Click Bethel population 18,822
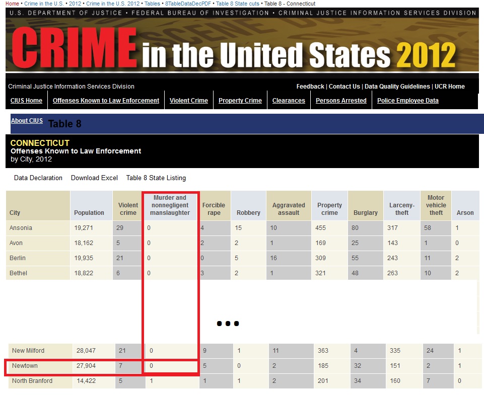Viewport: 484px width, 396px height. (x=84, y=273)
